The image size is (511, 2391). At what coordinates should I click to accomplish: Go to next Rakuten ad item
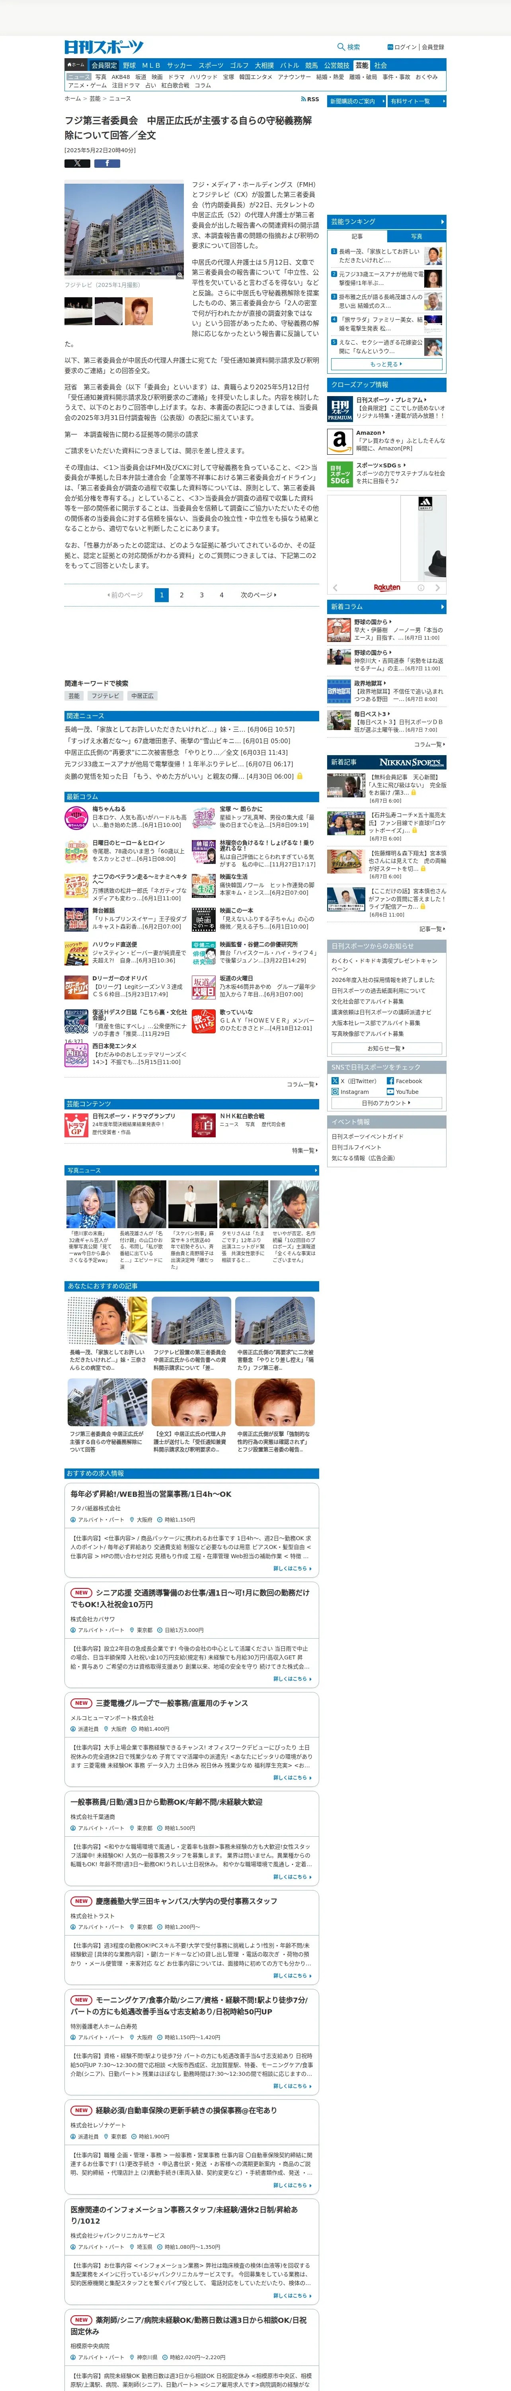[x=437, y=587]
